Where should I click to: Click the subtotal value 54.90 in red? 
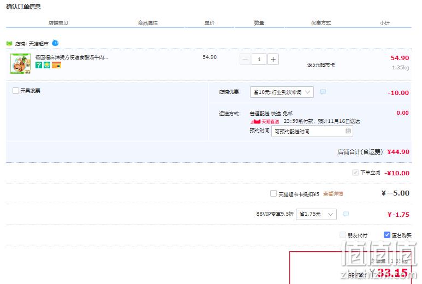[400, 58]
